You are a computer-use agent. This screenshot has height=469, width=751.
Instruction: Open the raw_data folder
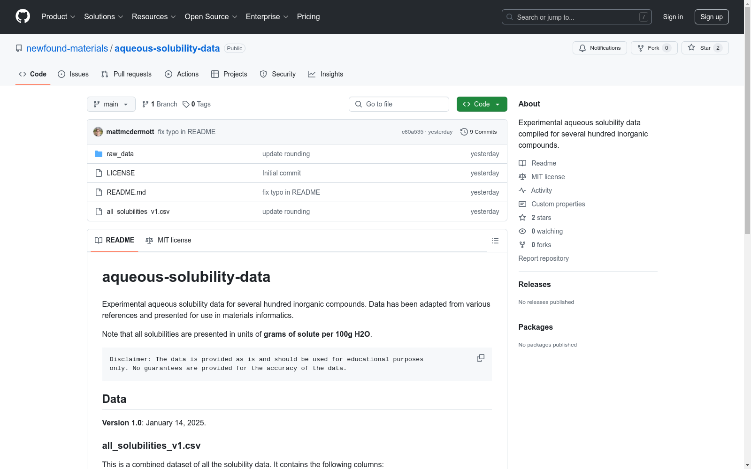point(120,154)
